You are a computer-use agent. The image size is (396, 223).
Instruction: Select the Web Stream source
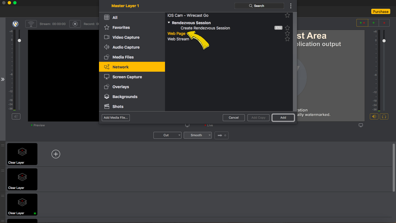coord(178,39)
